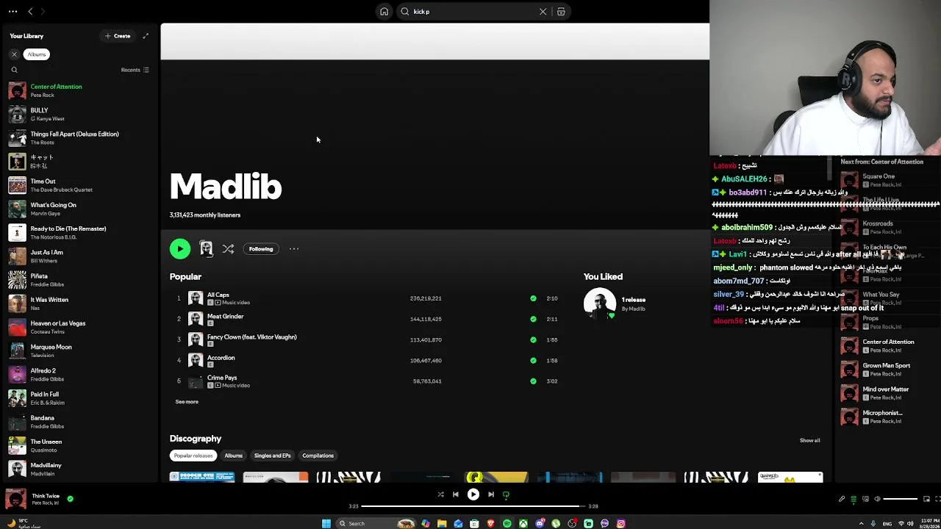
Task: Open the mini player icon
Action: point(926,499)
